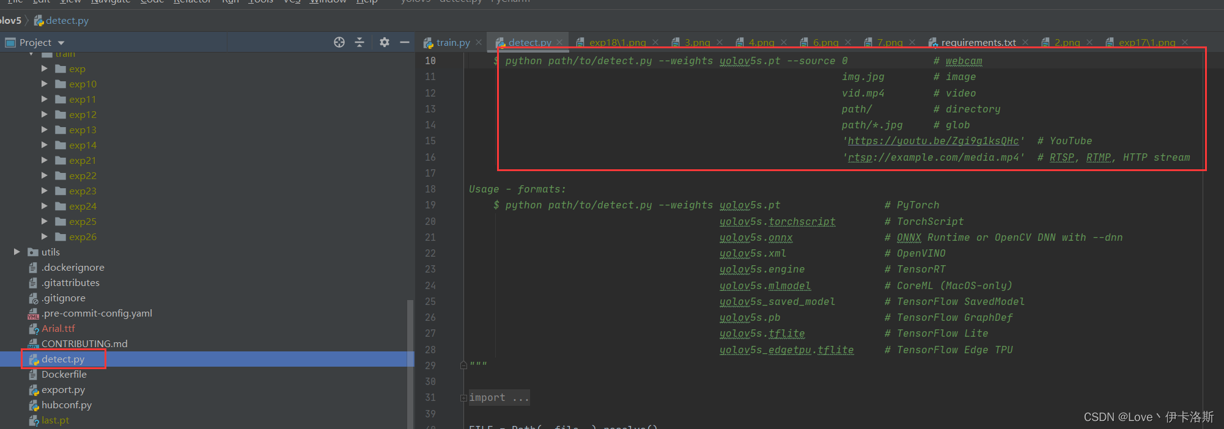
Task: Select the exp25 folder
Action: [83, 221]
